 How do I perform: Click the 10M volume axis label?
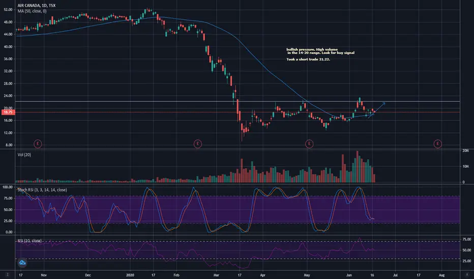coord(465,166)
